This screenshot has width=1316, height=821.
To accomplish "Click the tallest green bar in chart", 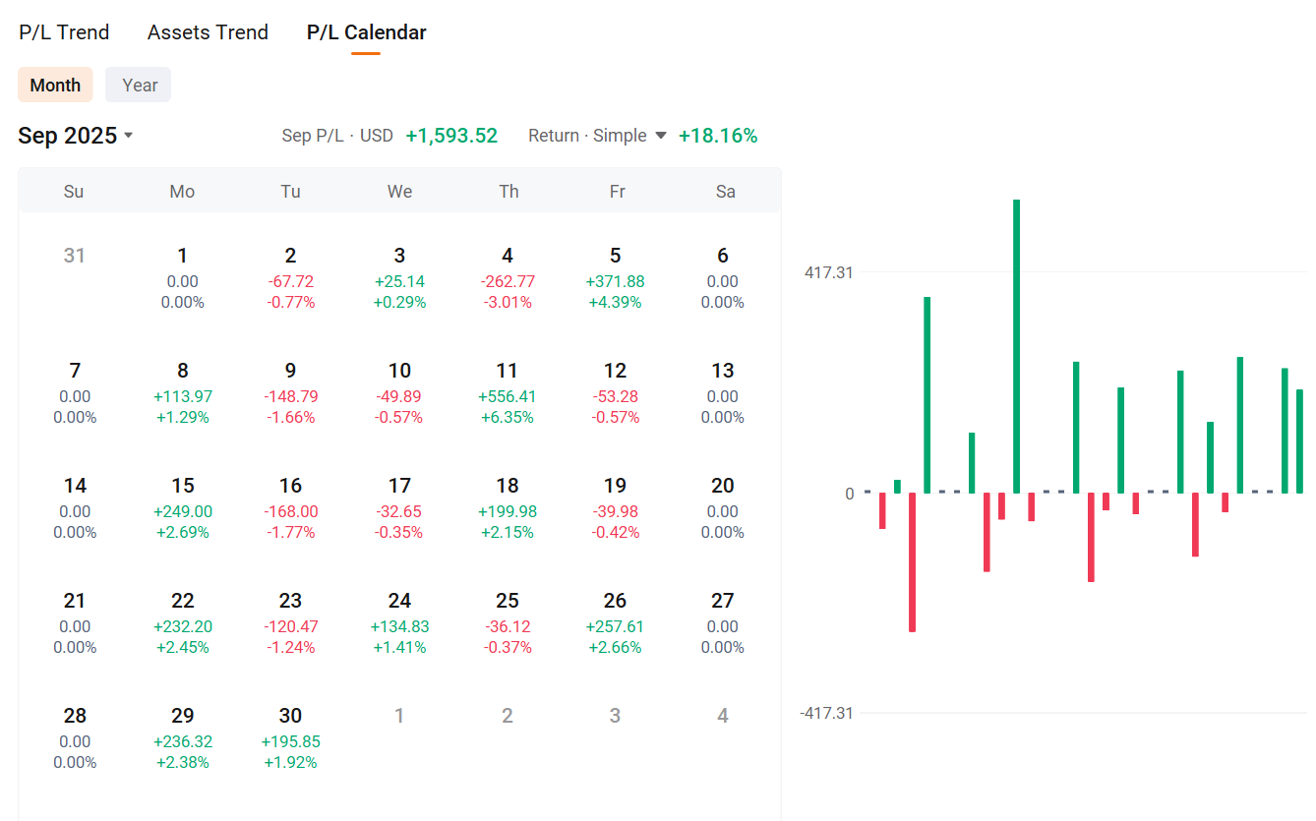I will (x=1017, y=344).
